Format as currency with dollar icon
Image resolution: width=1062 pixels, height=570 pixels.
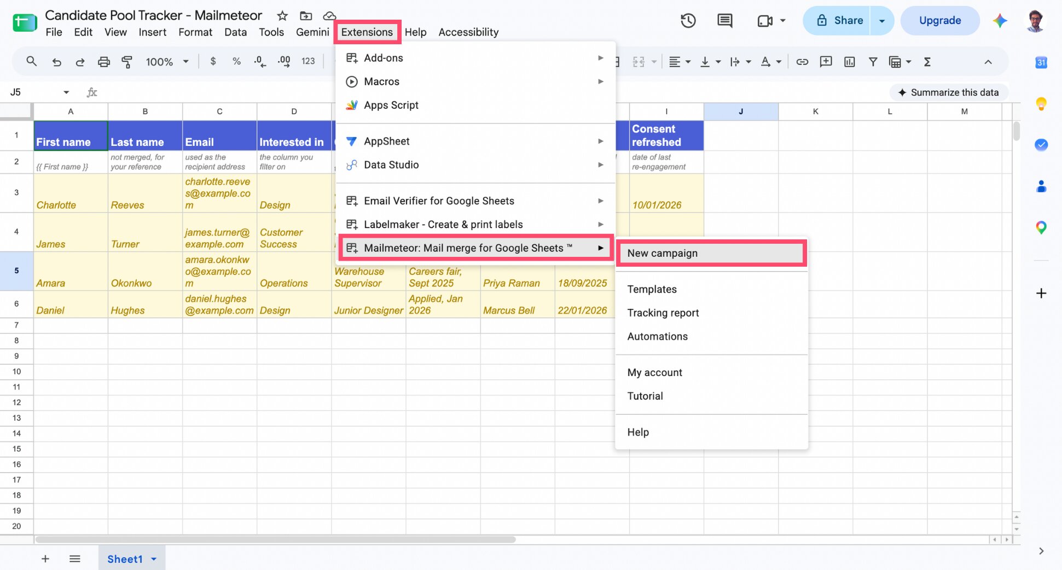[213, 61]
